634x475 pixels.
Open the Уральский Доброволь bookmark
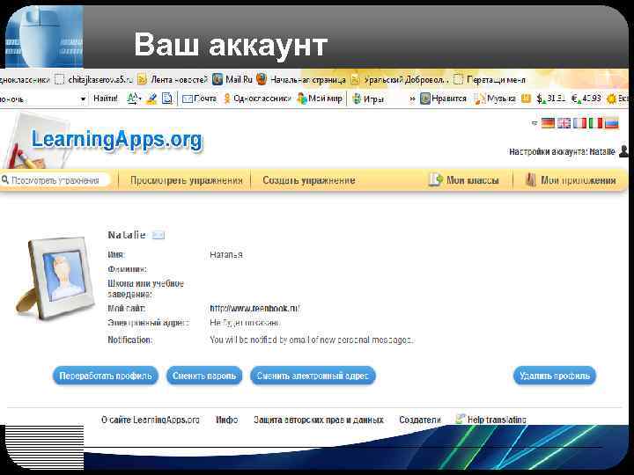click(x=400, y=79)
